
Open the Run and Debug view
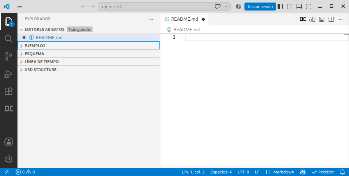(9, 74)
